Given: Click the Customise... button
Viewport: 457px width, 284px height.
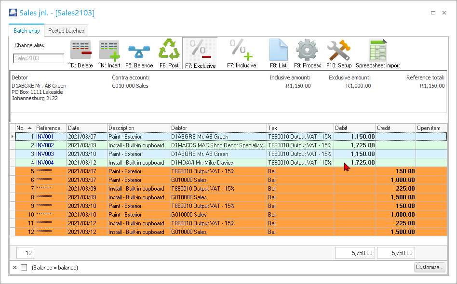Looking at the screenshot, I should [429, 267].
